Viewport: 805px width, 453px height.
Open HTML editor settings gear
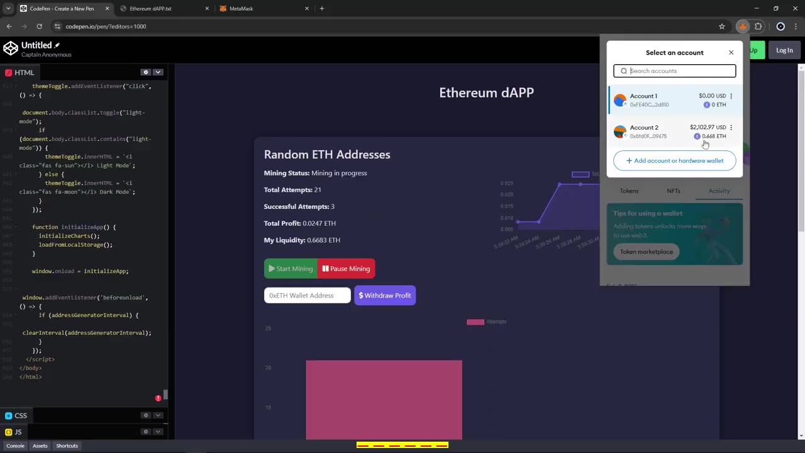coord(146,72)
